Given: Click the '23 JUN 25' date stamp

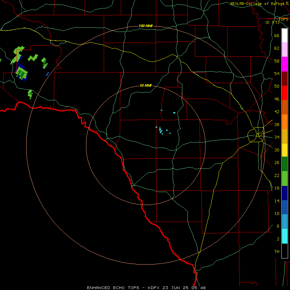Looking at the screenshot, I should pyautogui.click(x=176, y=288).
